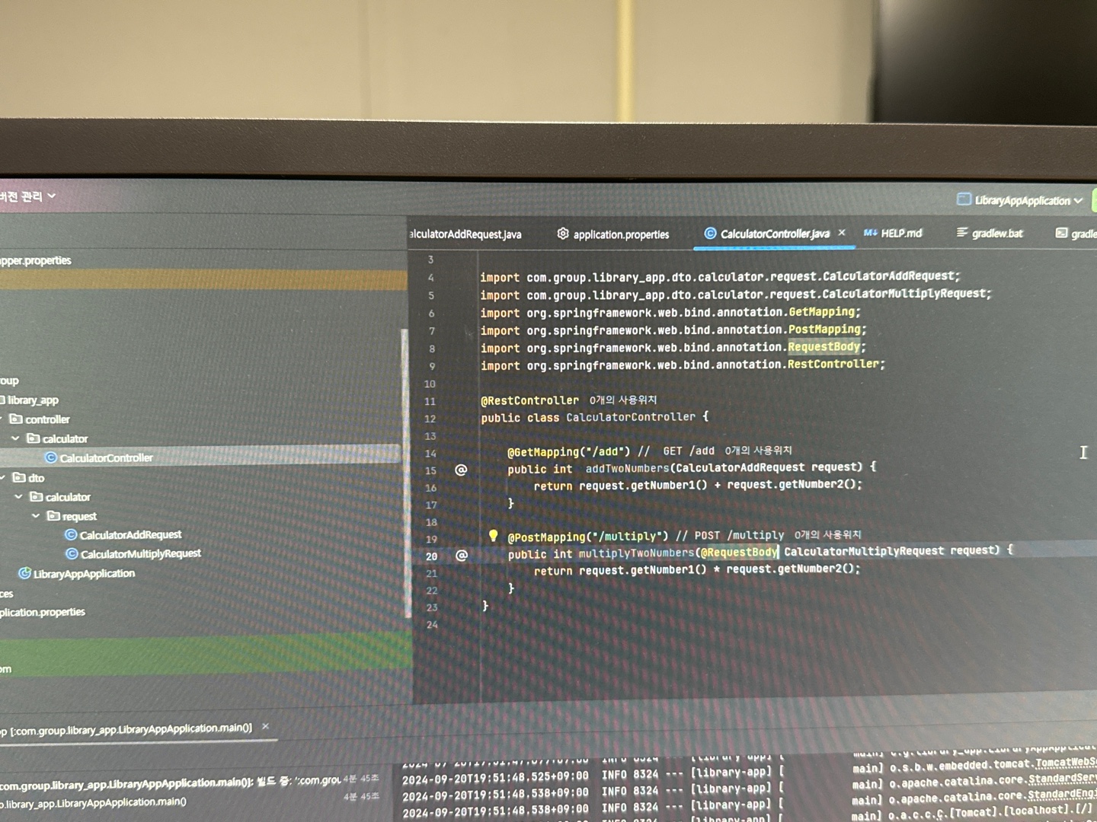
Task: Click the class icon on CalculatorController.java tab
Action: [710, 234]
